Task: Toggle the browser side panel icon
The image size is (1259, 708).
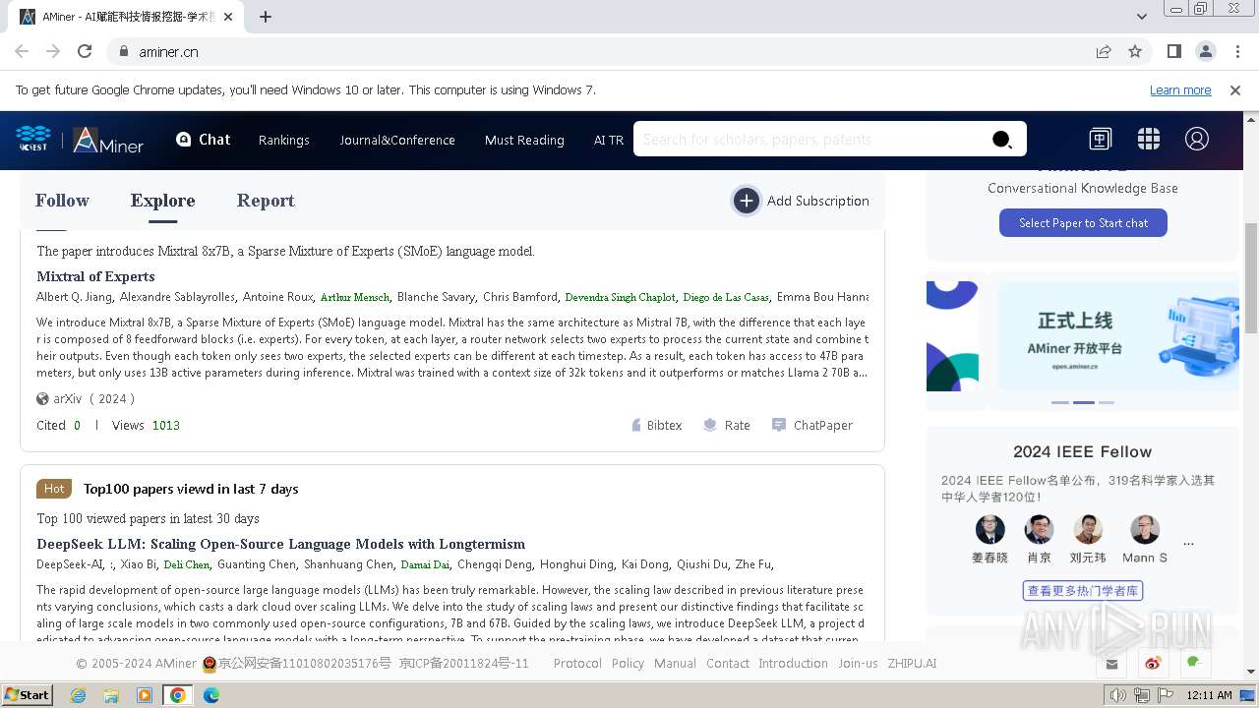Action: click(1173, 51)
